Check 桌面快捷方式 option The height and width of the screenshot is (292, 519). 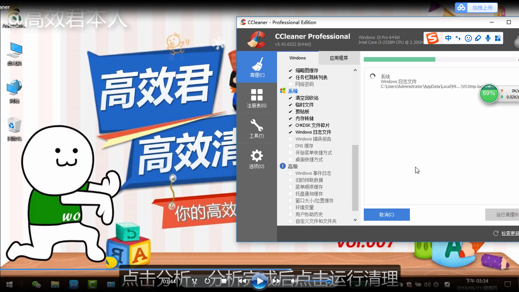tap(290, 160)
